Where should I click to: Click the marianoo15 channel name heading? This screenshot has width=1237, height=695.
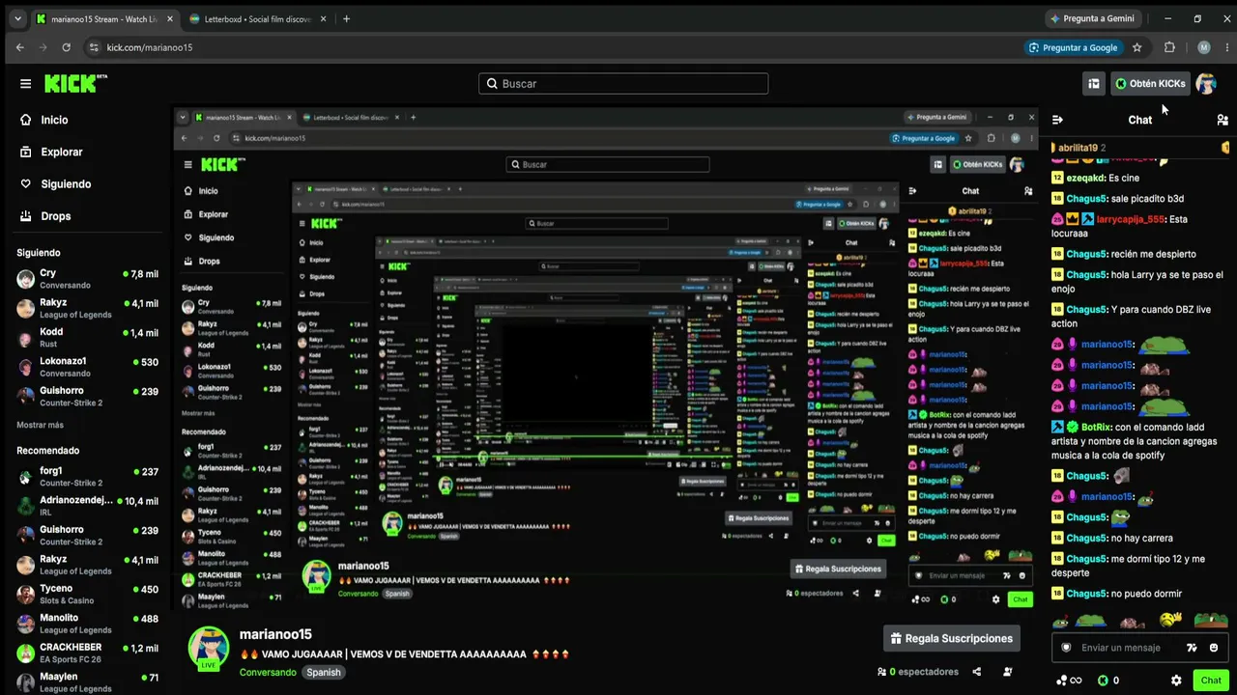point(275,634)
